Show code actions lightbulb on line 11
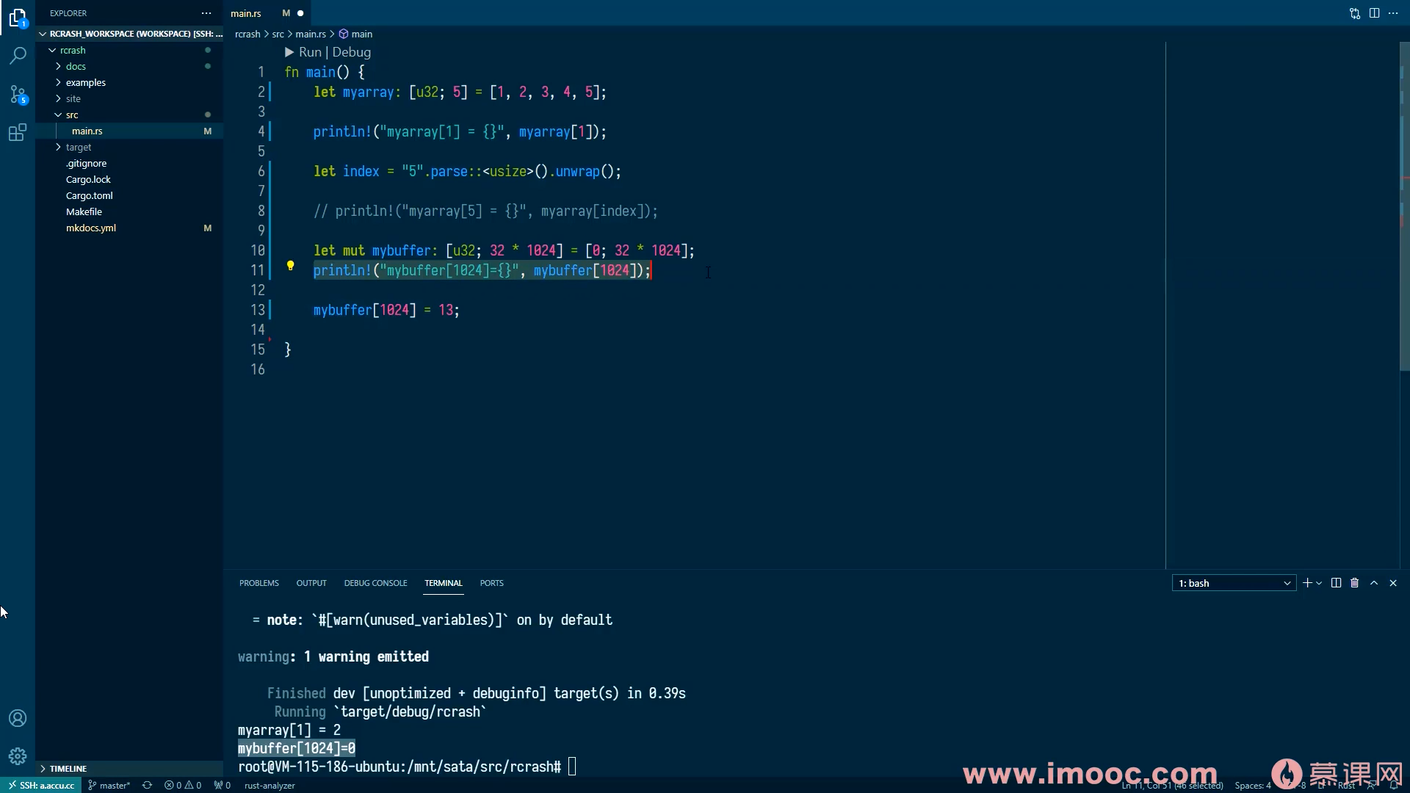Viewport: 1410px width, 793px height. coord(290,266)
